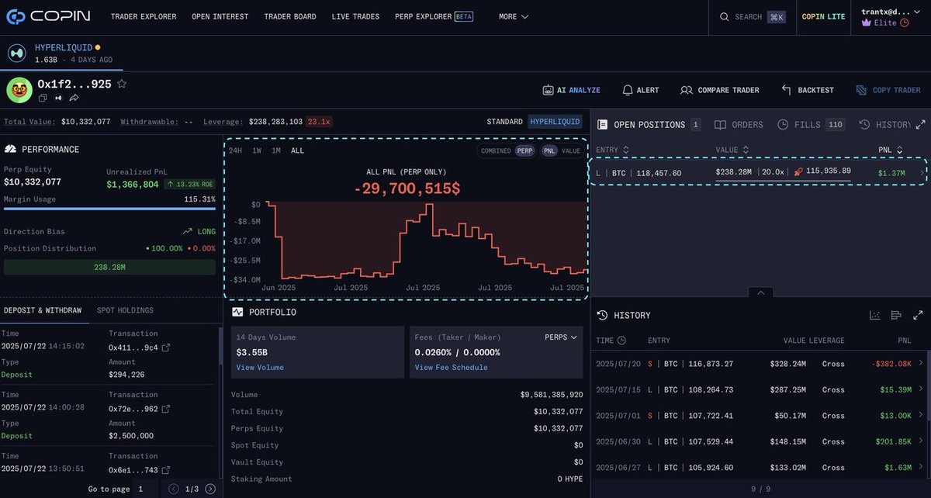Click the Elite clock icon

point(904,22)
